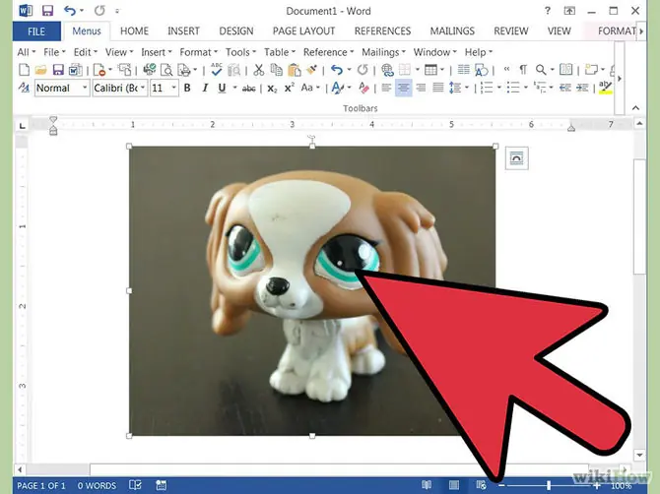Create a new blank document
This screenshot has height=494, width=660.
(25, 70)
